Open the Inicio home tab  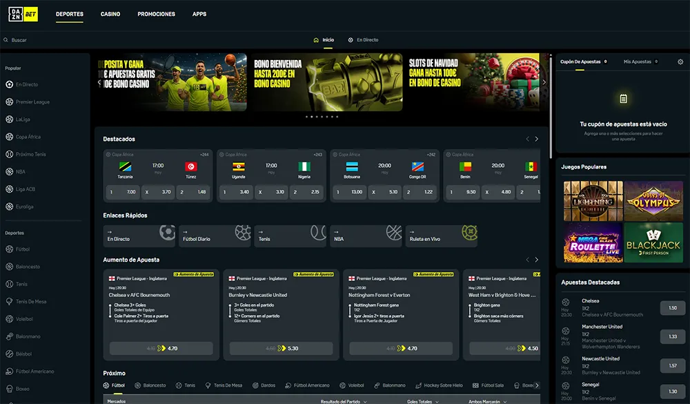coord(324,40)
